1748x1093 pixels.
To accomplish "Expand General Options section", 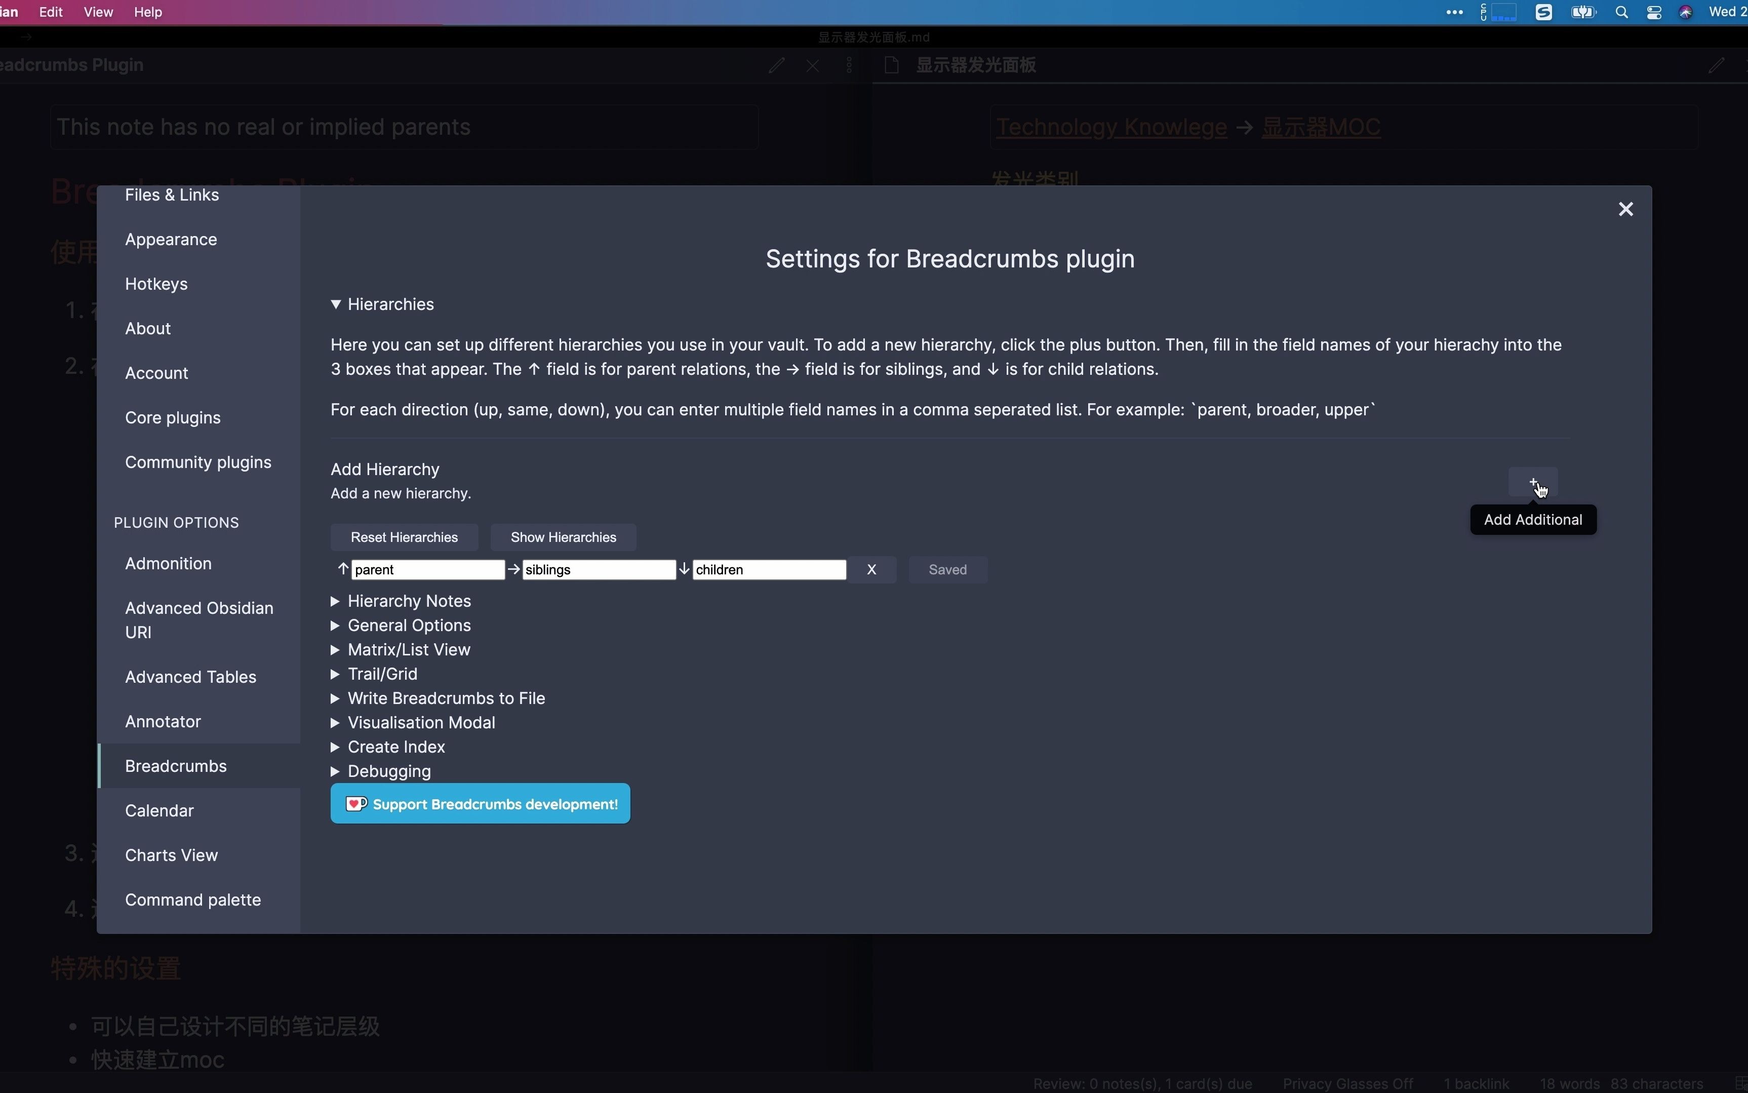I will point(408,626).
